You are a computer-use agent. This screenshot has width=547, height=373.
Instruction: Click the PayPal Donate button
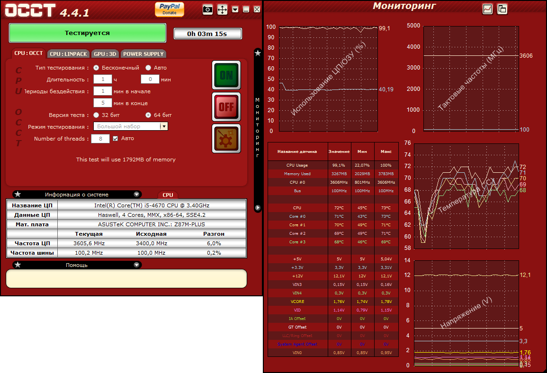point(170,9)
